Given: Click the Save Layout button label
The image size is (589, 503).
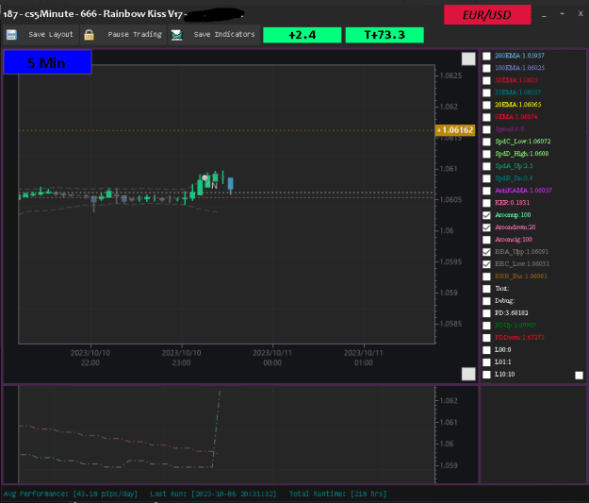Looking at the screenshot, I should (x=51, y=35).
